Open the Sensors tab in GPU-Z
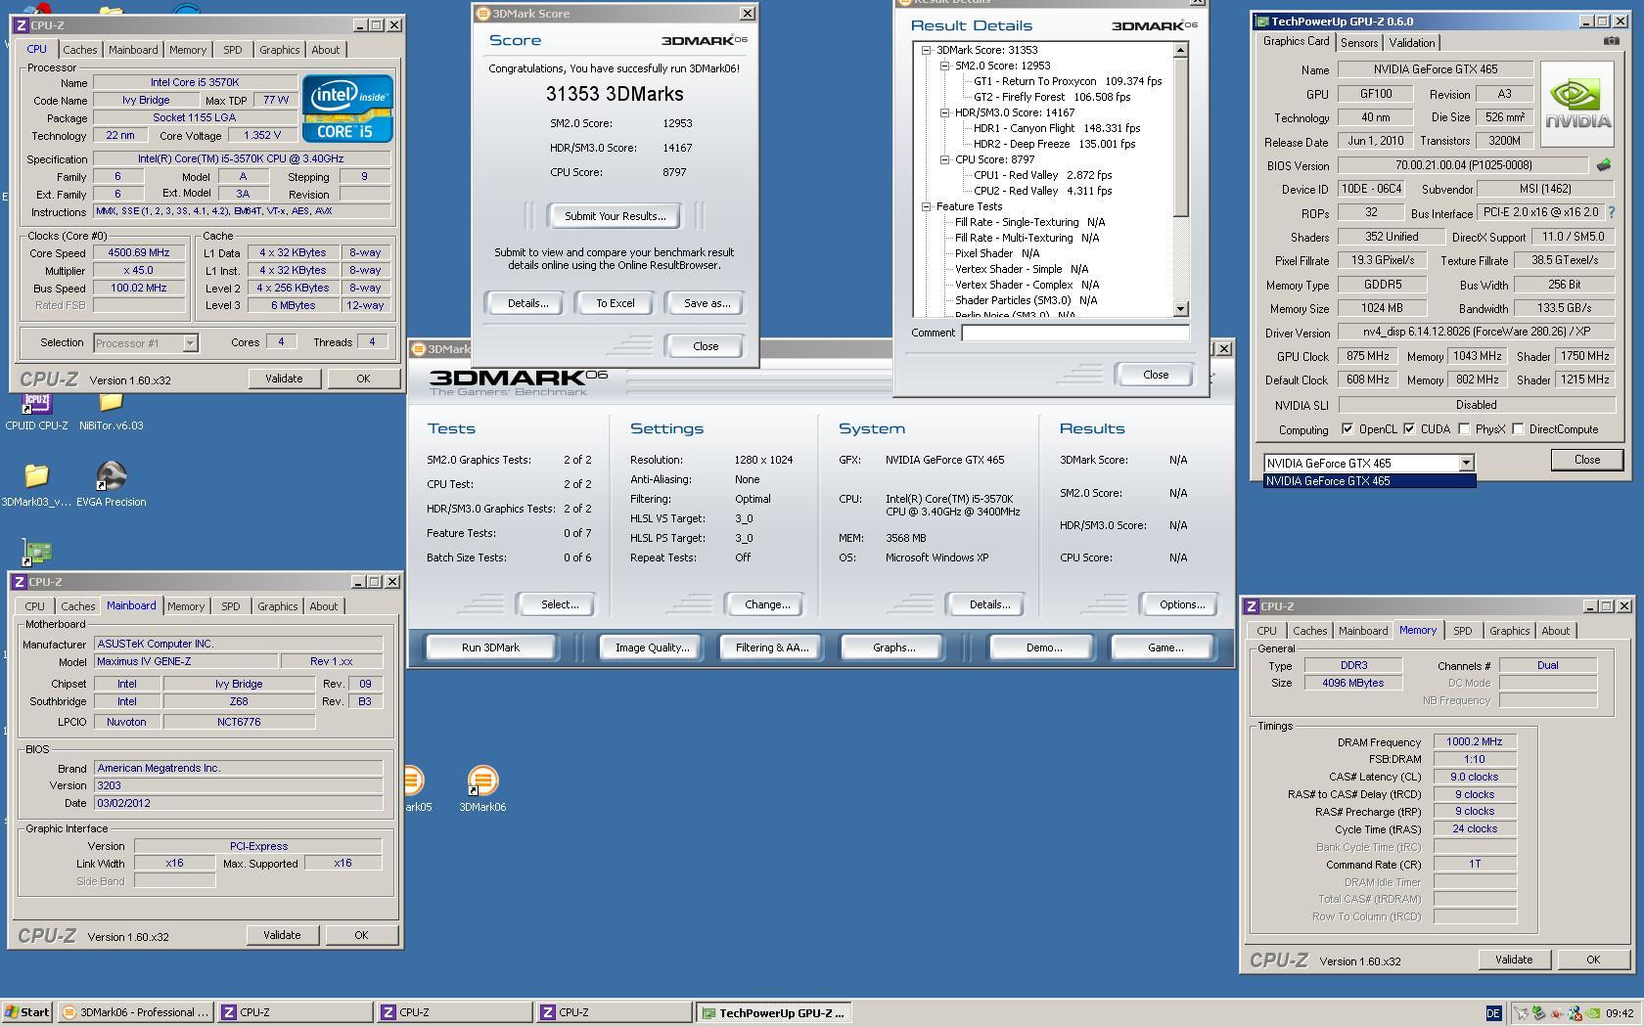The width and height of the screenshot is (1644, 1027). point(1358,43)
